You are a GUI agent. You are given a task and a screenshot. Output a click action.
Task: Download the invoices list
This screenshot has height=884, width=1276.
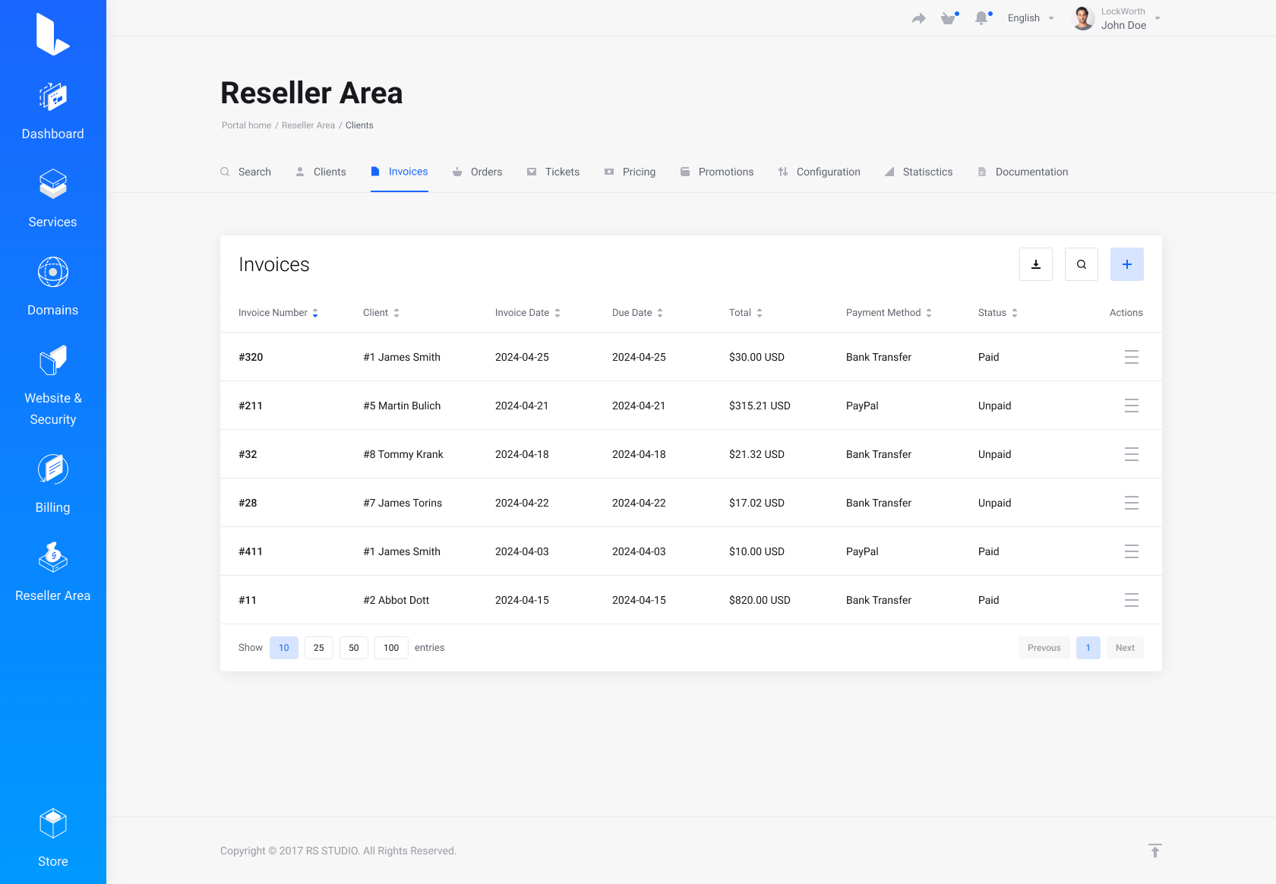point(1036,264)
